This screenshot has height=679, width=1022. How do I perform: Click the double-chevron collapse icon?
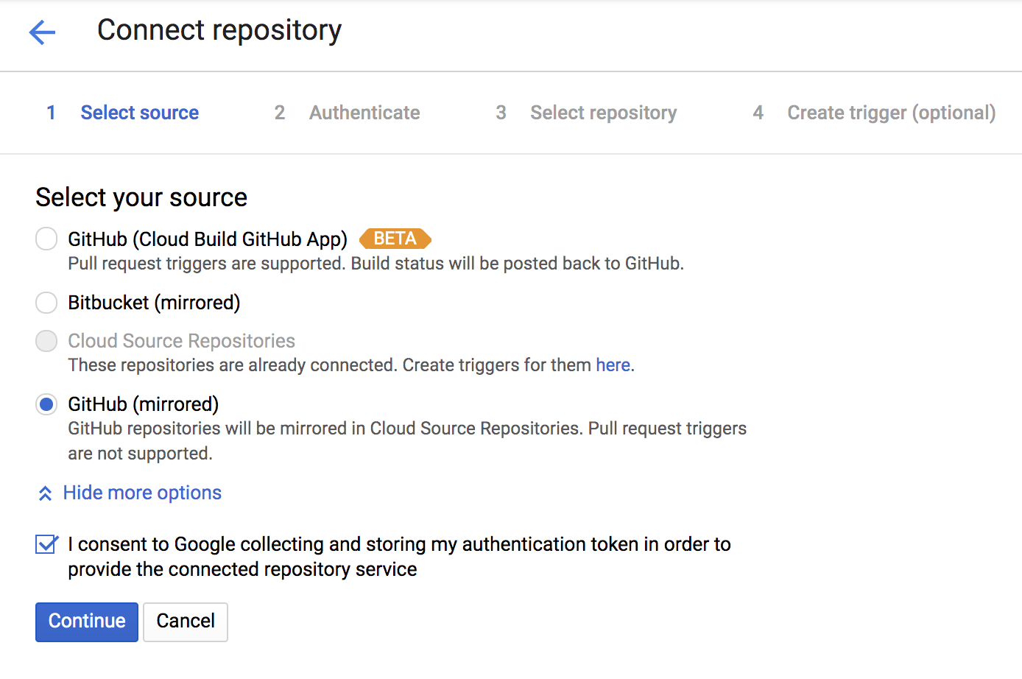45,493
